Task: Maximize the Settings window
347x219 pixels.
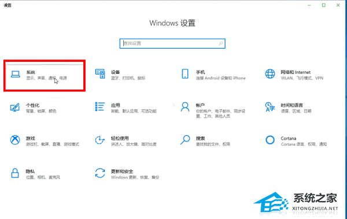Action: coord(323,5)
